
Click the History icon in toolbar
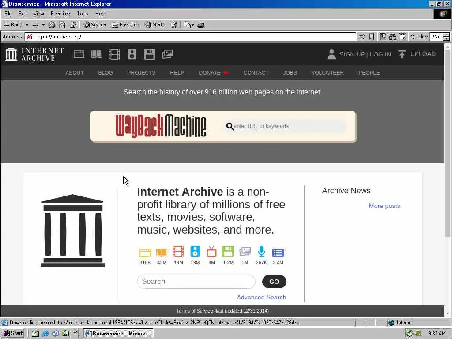pos(174,25)
